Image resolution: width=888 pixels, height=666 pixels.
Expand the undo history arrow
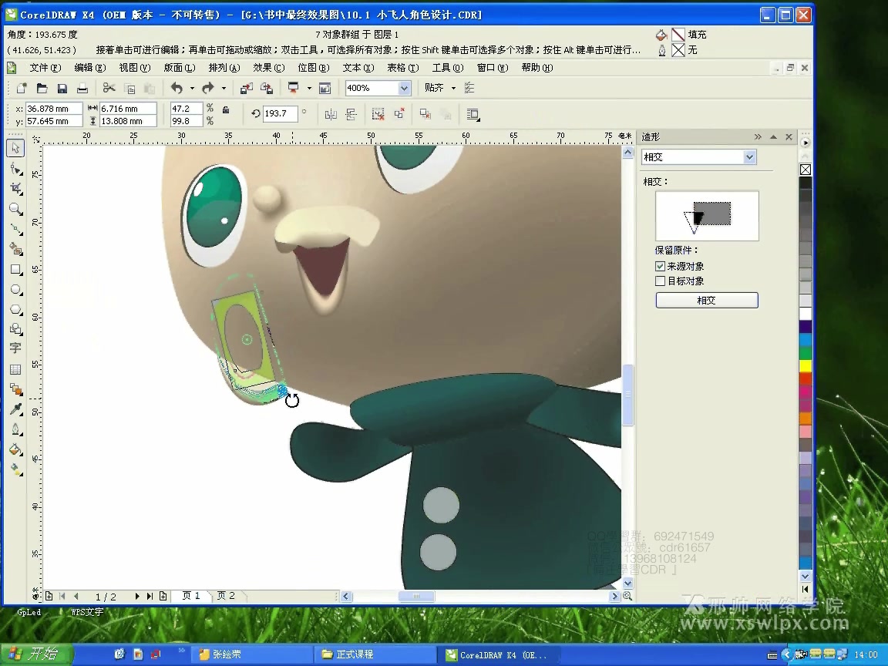192,88
